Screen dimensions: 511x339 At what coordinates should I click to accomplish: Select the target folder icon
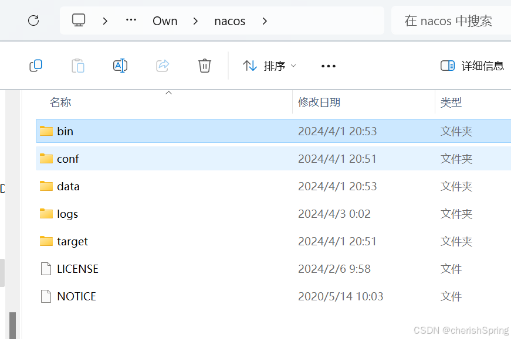pos(46,241)
